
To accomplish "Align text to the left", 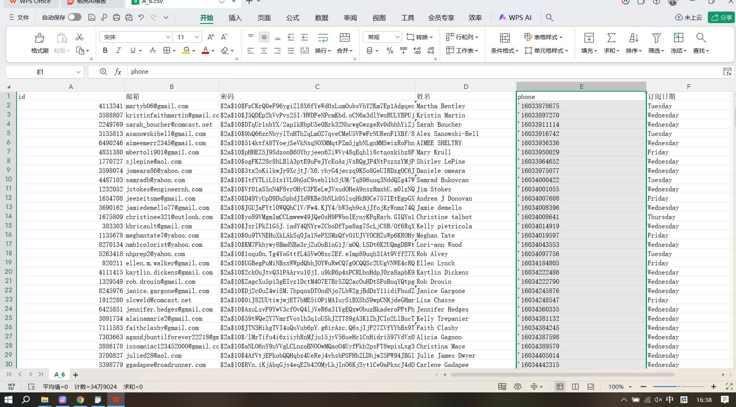I will point(250,50).
